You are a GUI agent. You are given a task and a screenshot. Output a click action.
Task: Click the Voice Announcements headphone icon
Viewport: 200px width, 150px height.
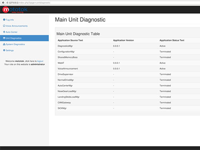pyautogui.click(x=4, y=26)
